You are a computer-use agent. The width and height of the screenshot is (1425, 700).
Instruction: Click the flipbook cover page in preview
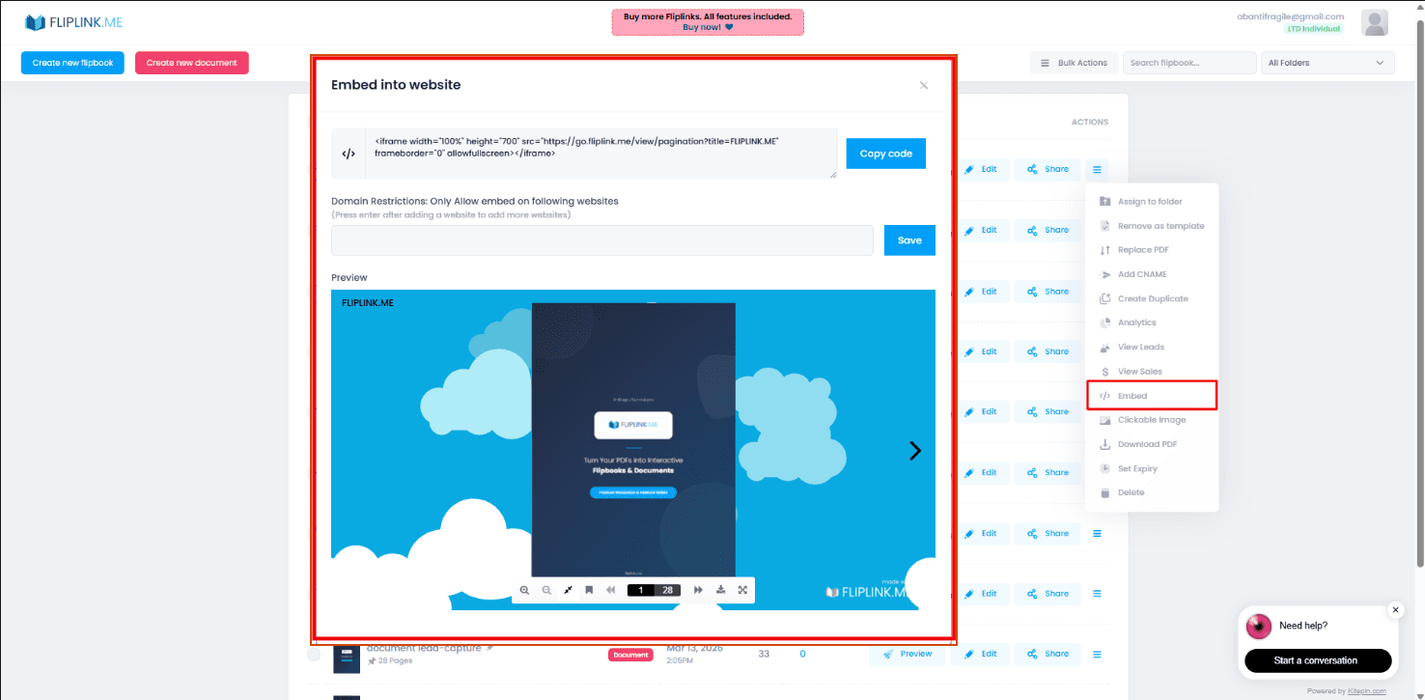coord(633,440)
